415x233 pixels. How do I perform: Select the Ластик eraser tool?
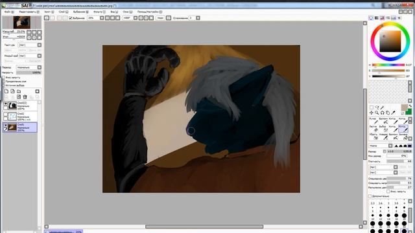click(373, 129)
